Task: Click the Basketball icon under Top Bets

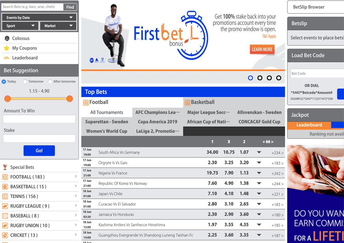Action: (187, 102)
